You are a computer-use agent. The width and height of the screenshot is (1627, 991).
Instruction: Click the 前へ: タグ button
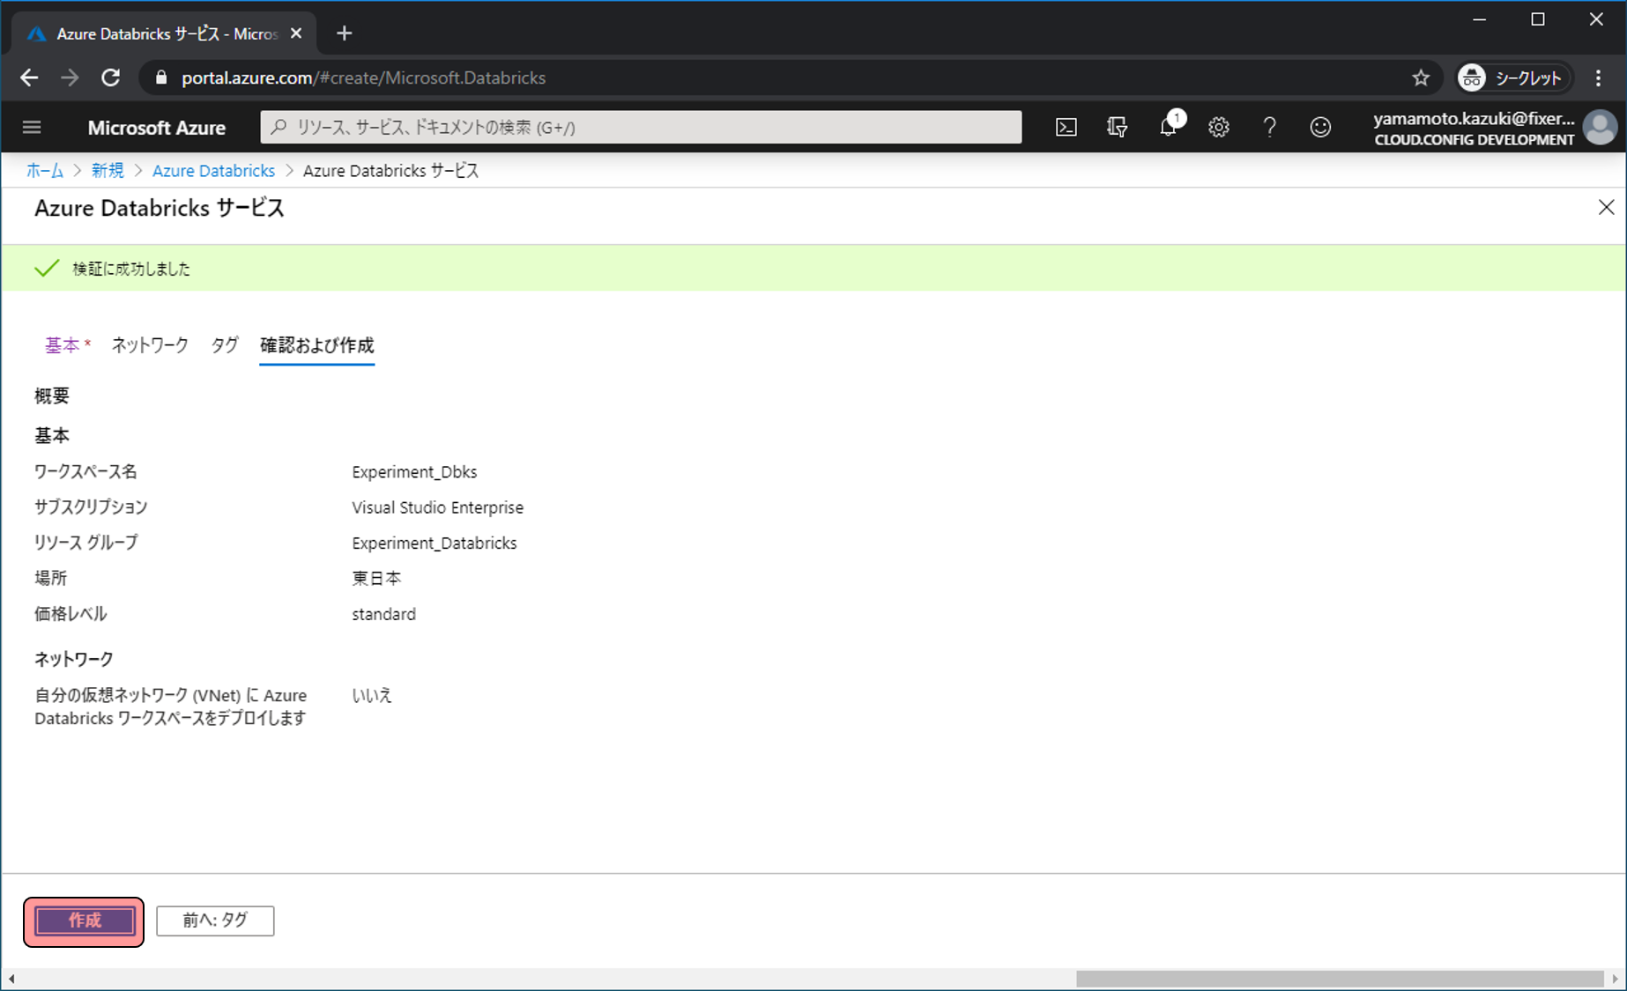pyautogui.click(x=215, y=921)
